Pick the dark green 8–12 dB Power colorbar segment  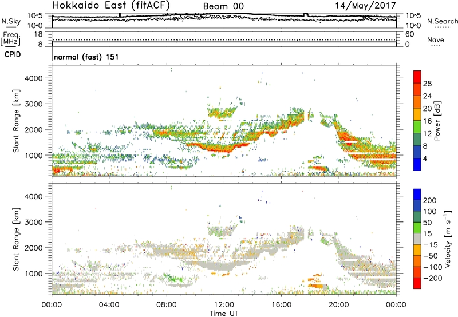[x=417, y=140]
